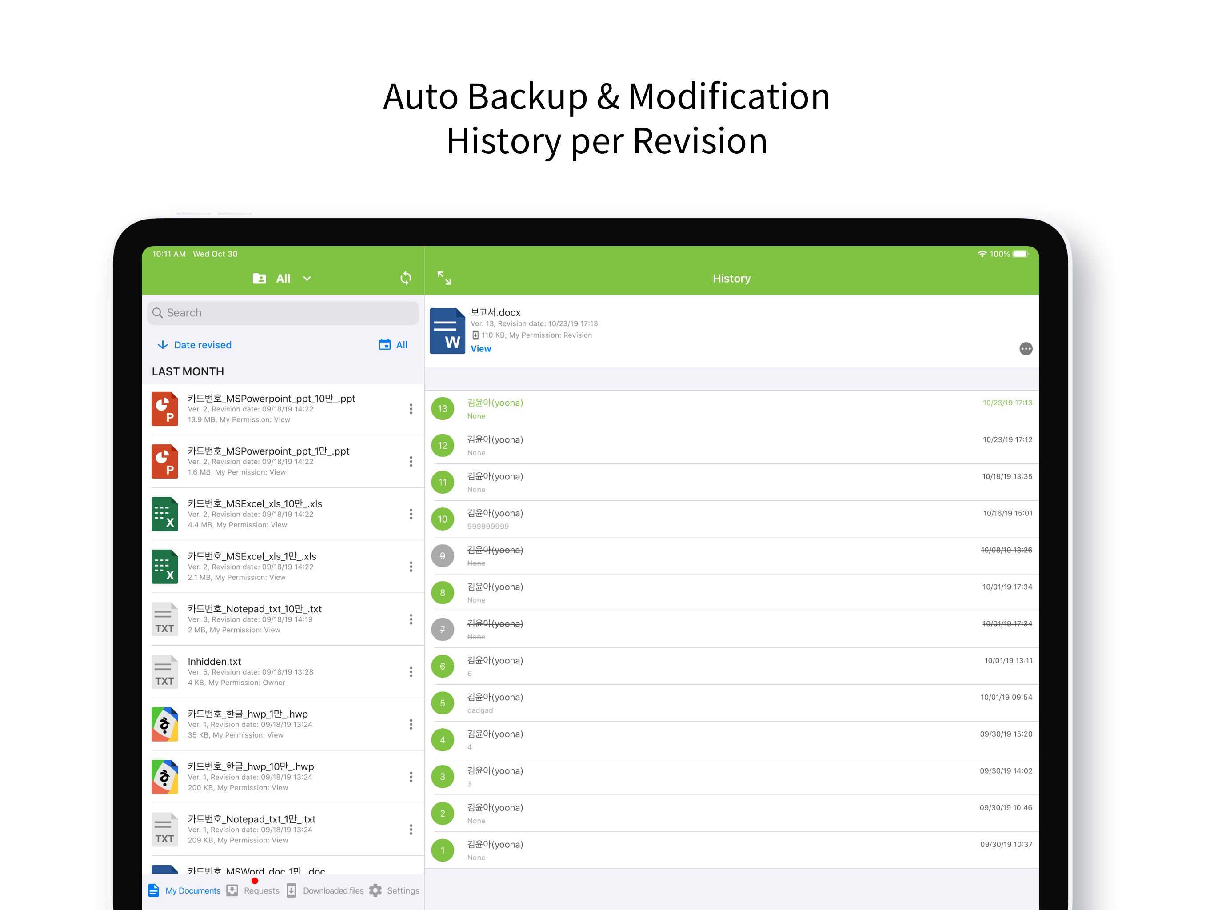Expand the All folder dropdown chevron
The image size is (1214, 910).
(x=307, y=279)
